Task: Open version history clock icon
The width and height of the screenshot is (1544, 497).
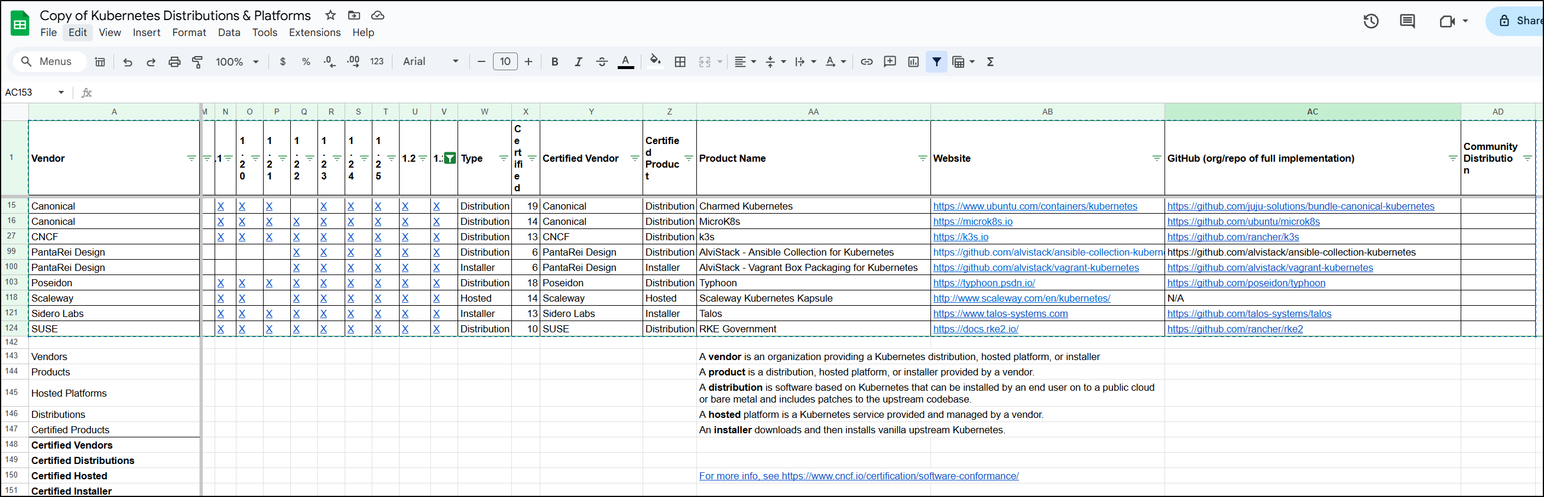Action: [1371, 22]
